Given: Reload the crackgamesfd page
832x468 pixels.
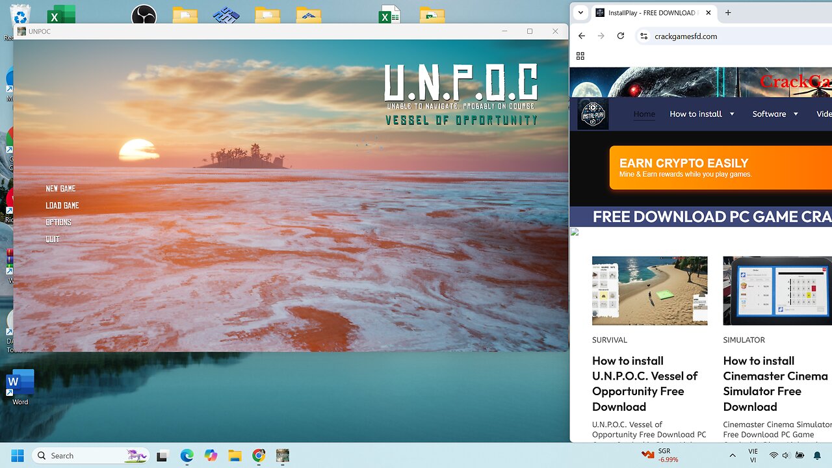Looking at the screenshot, I should point(621,36).
